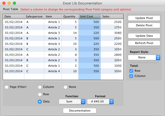Select the Salesperson column header
Image resolution: width=165 pixels, height=116 pixels.
coord(34,16)
